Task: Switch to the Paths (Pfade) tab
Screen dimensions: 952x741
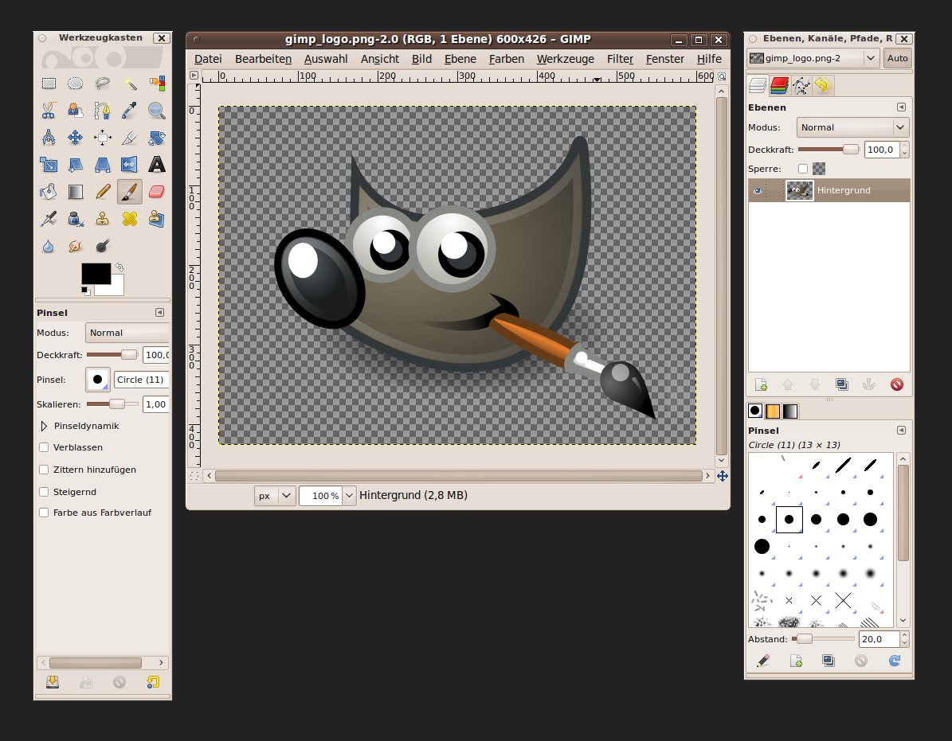Action: [801, 85]
